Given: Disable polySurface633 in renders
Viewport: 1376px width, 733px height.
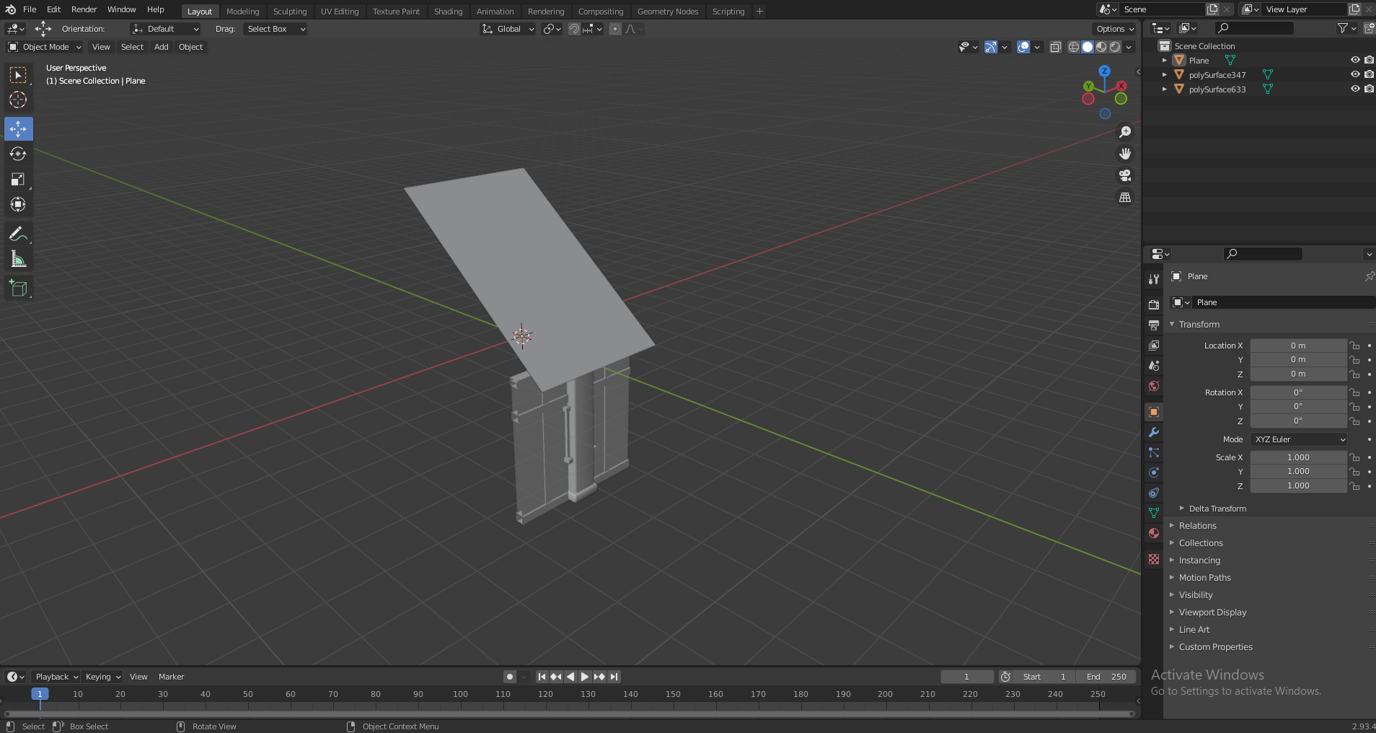Looking at the screenshot, I should click(x=1369, y=89).
